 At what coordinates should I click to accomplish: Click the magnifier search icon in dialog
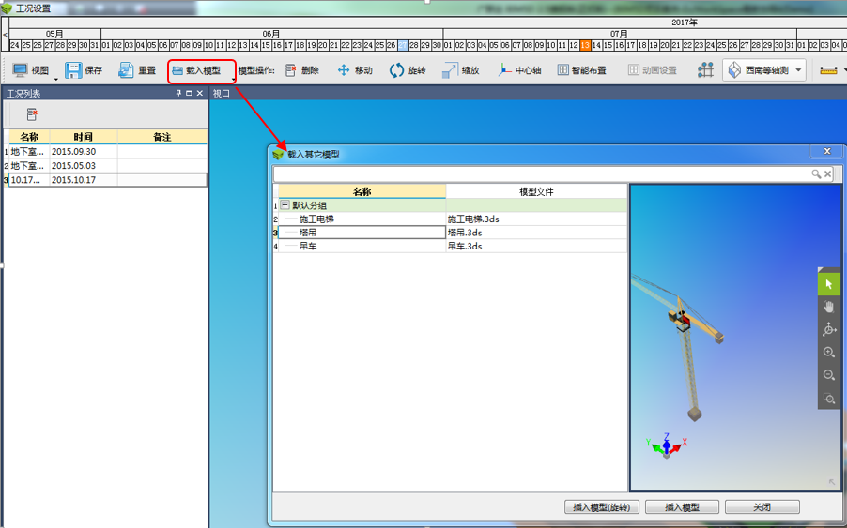pos(816,173)
